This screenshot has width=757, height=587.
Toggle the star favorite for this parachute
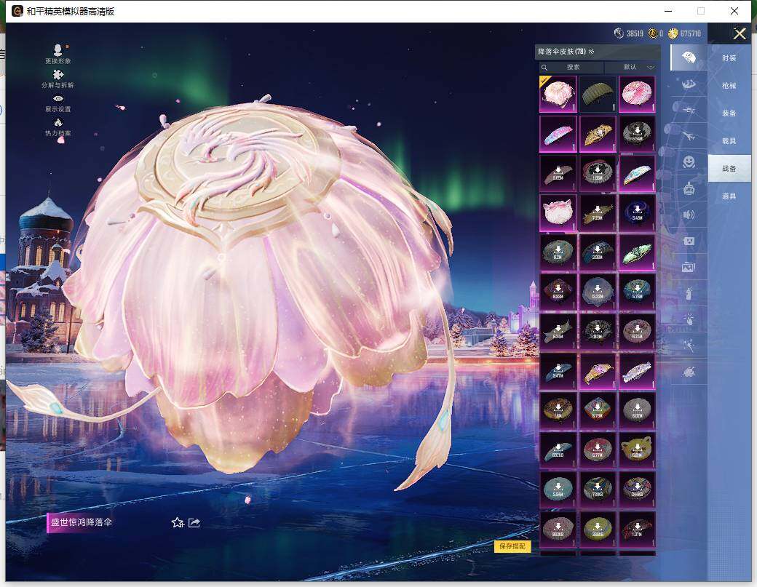click(177, 523)
